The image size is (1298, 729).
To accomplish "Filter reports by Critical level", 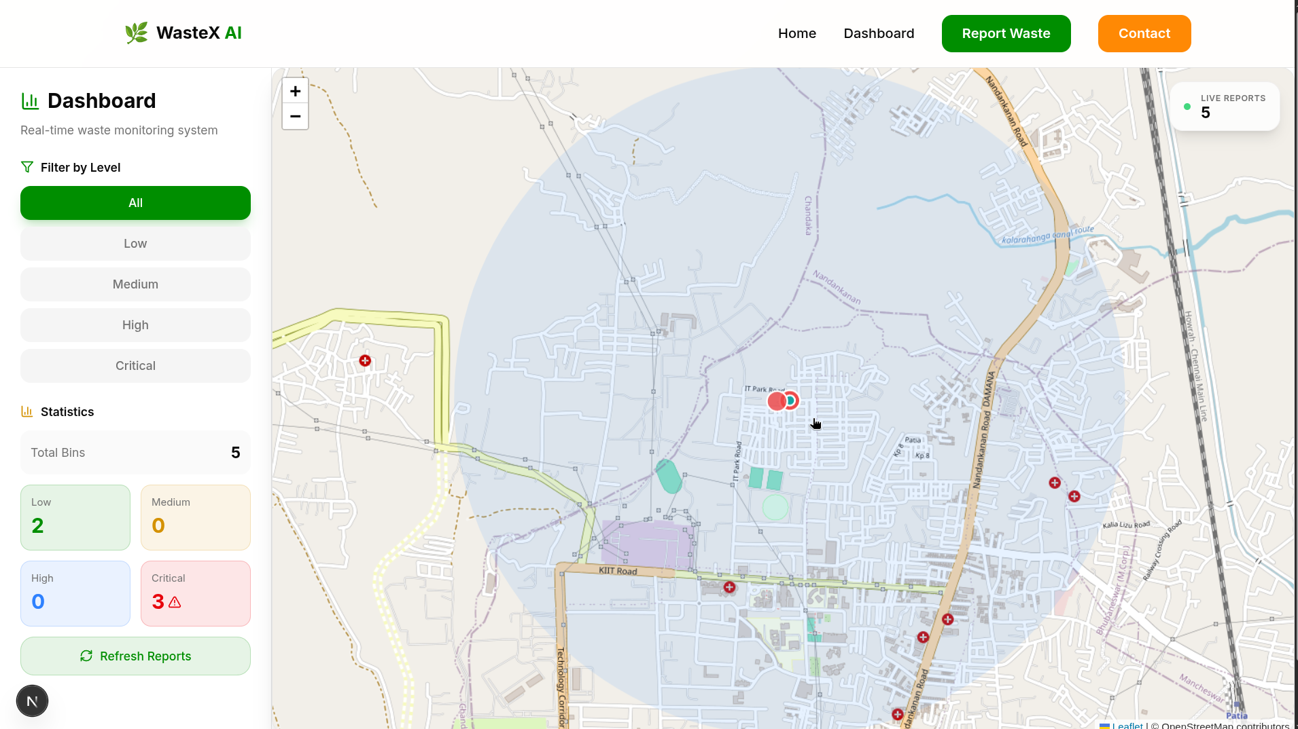I will [x=135, y=366].
